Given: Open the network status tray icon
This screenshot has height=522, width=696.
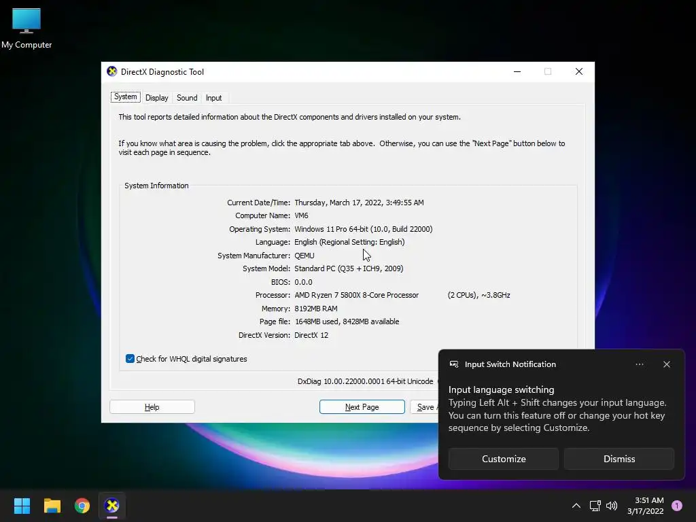Looking at the screenshot, I should click(x=595, y=506).
